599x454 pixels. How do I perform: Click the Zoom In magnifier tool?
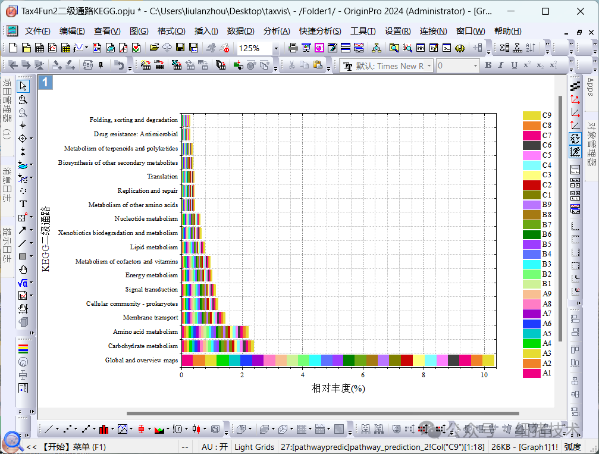tap(23, 99)
